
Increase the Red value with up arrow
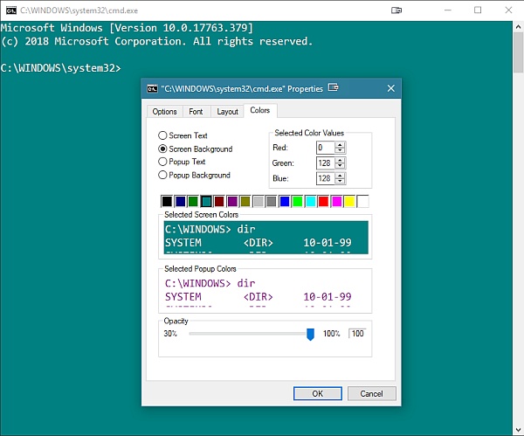point(340,145)
